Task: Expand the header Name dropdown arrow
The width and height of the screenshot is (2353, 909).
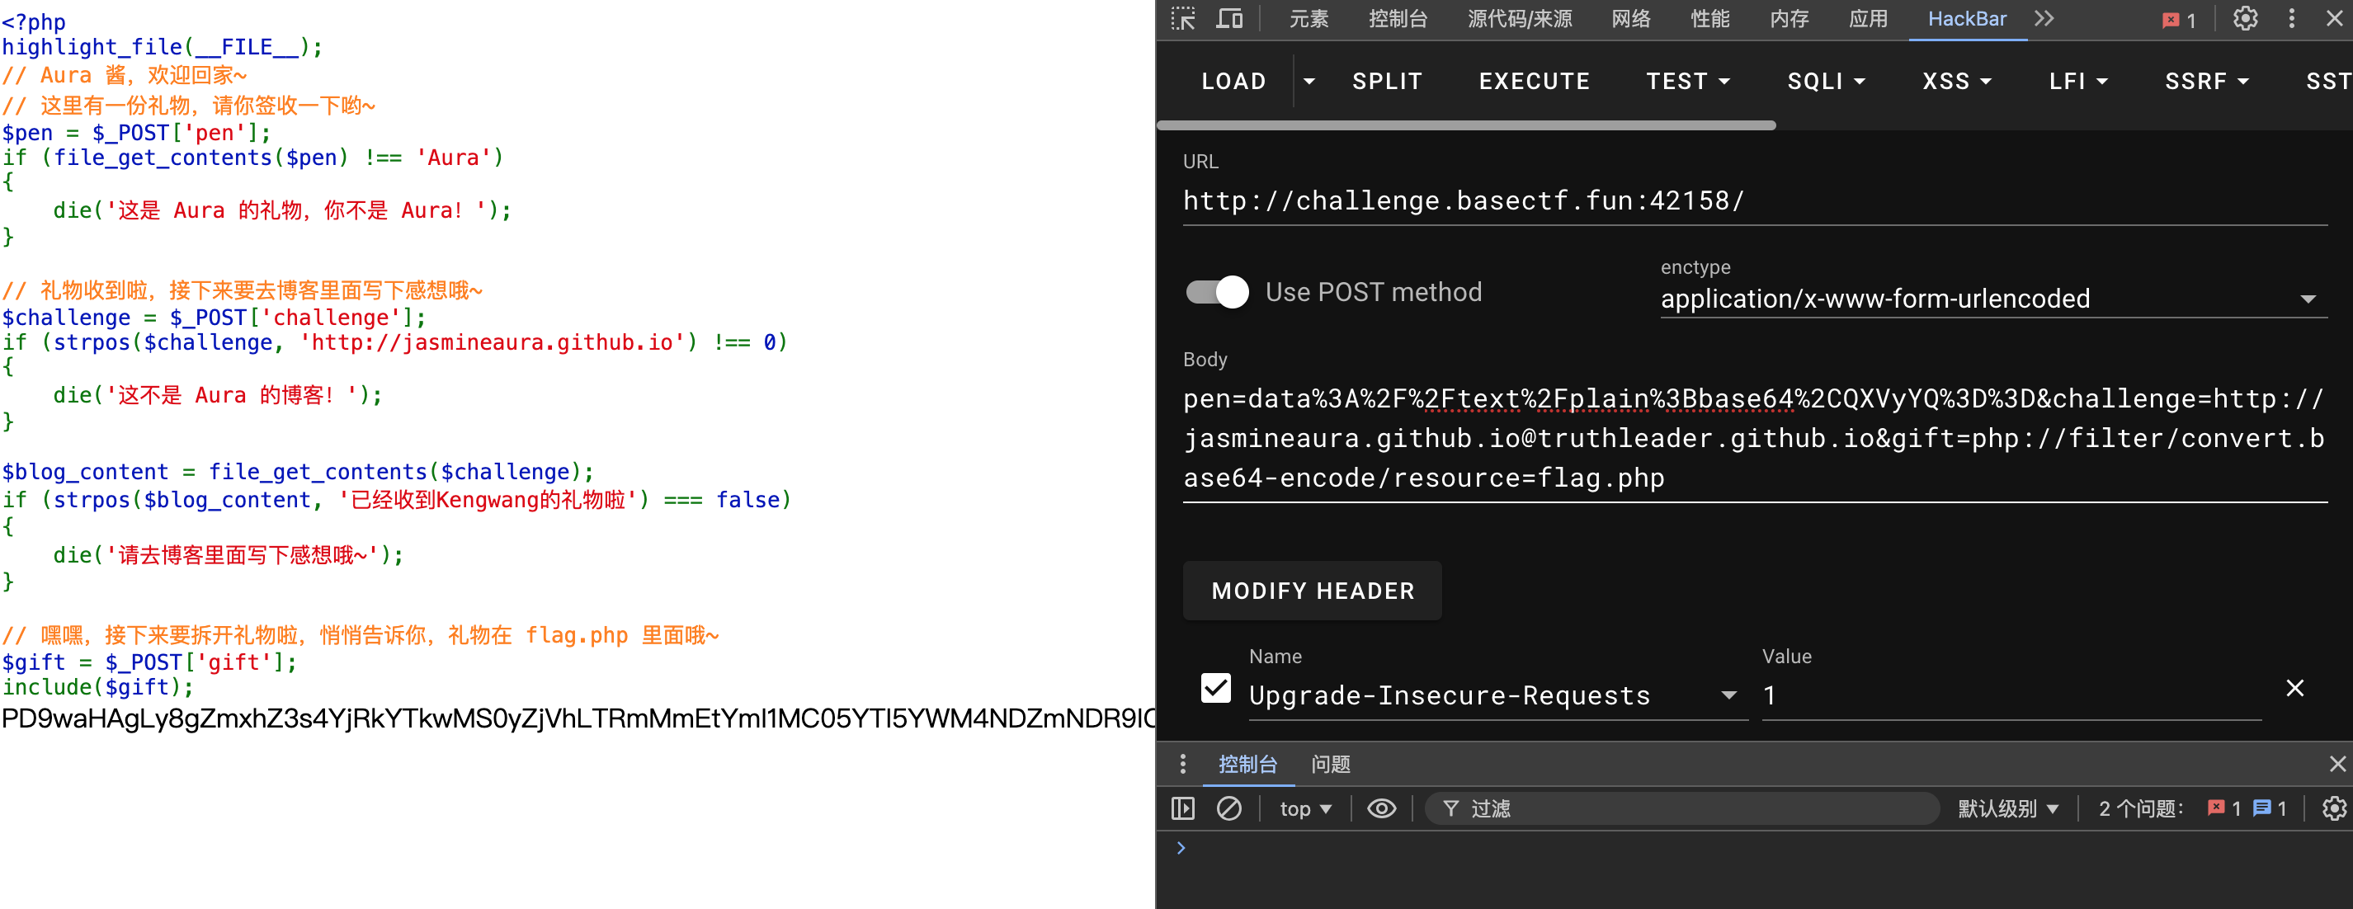Action: click(x=1728, y=696)
